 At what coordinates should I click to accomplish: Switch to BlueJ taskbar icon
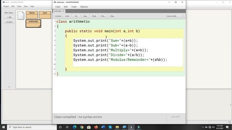pos(131,127)
